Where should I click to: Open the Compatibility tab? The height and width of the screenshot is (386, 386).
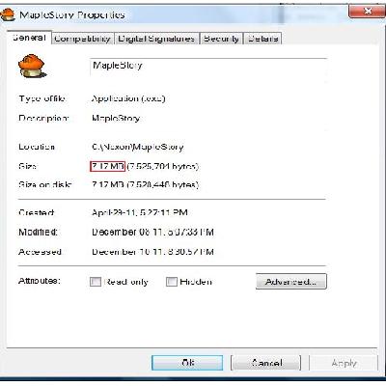(82, 39)
